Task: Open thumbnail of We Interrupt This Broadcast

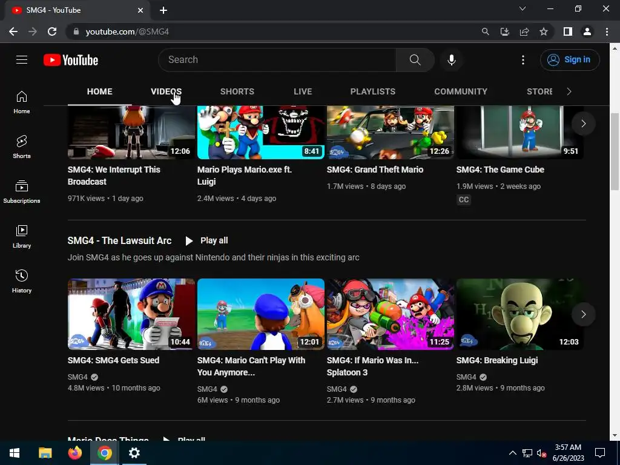Action: click(131, 133)
